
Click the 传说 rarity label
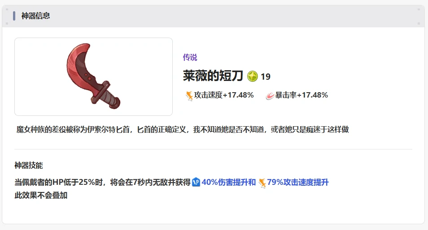coord(190,57)
